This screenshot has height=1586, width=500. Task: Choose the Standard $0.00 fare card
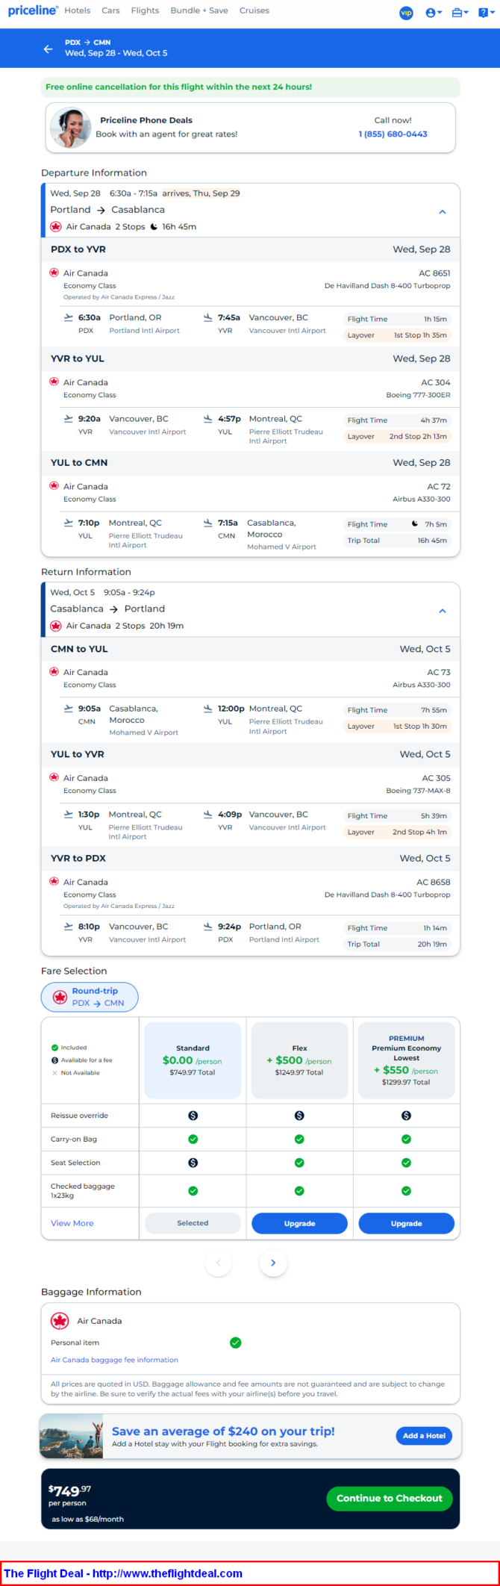pyautogui.click(x=193, y=1060)
